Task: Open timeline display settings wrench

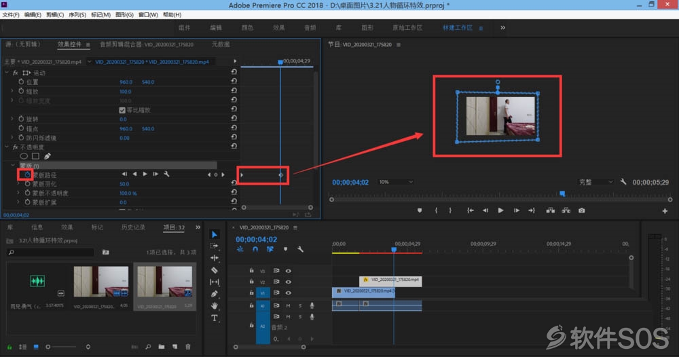Action: (x=300, y=249)
